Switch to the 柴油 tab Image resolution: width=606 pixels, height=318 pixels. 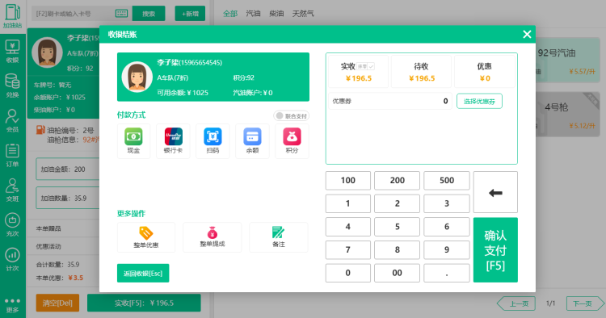click(x=276, y=14)
